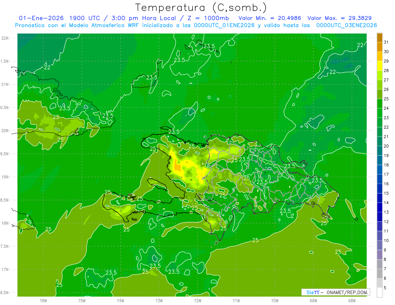
Task: Click the '21N' latitude axis label
Action: click(5, 84)
